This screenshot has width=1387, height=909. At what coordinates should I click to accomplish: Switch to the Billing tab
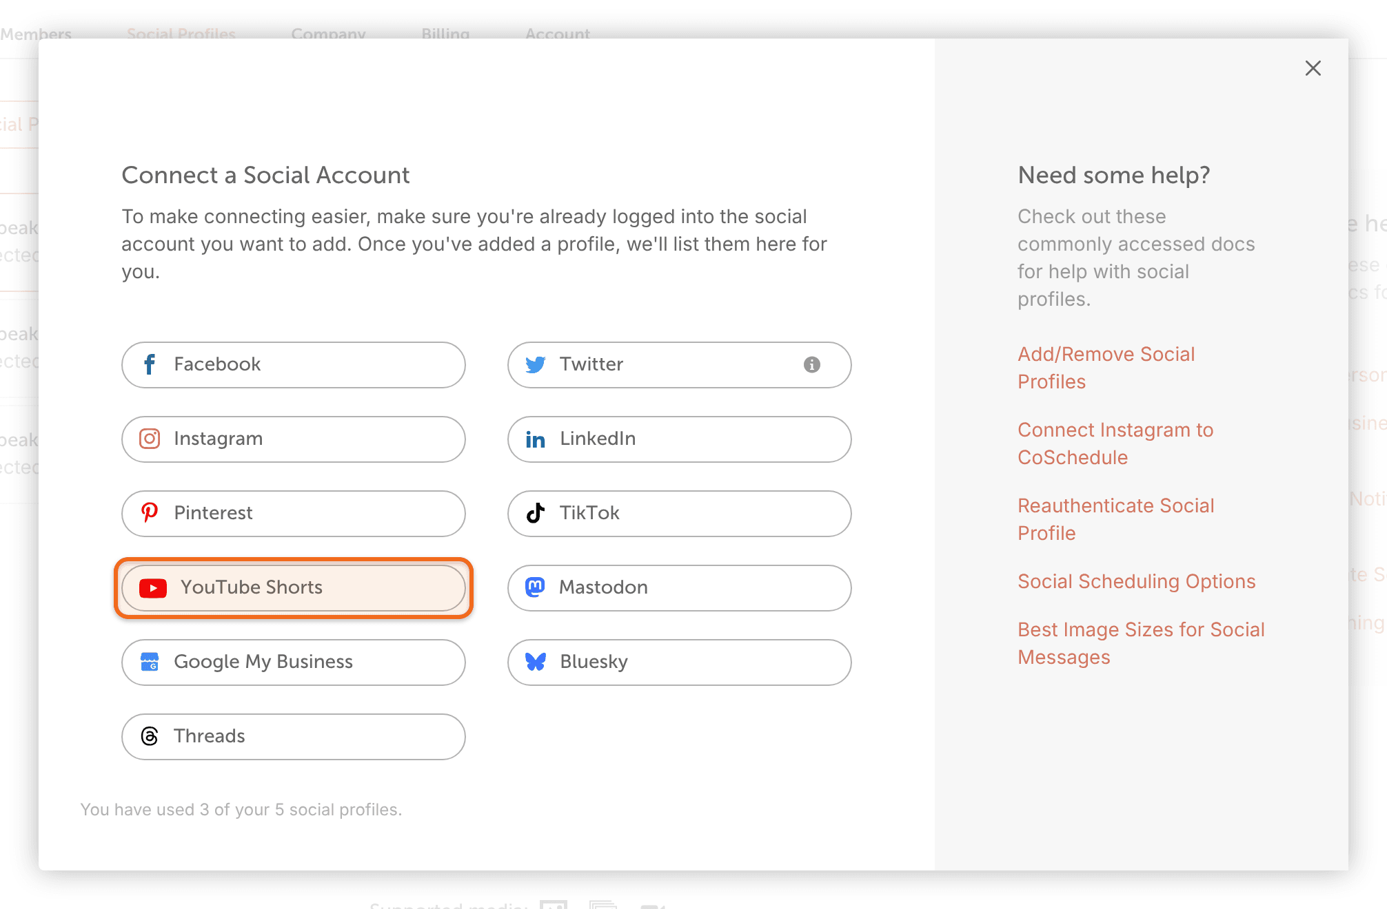click(445, 34)
